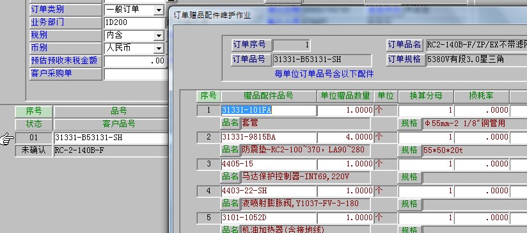Click the 损耗率 column header
The width and height of the screenshot is (527, 233).
click(x=482, y=96)
